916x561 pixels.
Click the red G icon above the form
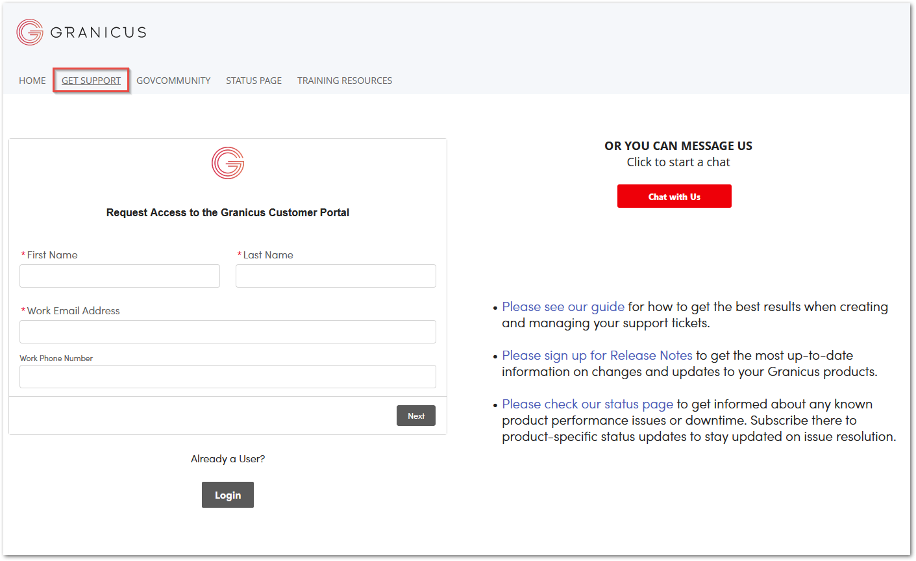pos(227,162)
